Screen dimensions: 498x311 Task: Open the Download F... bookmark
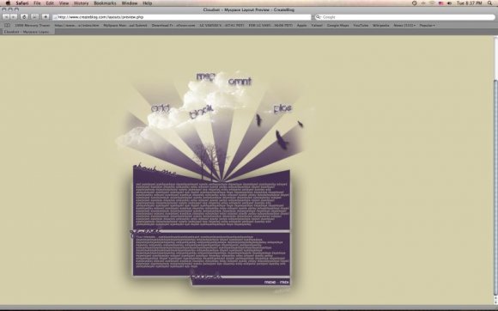point(173,25)
